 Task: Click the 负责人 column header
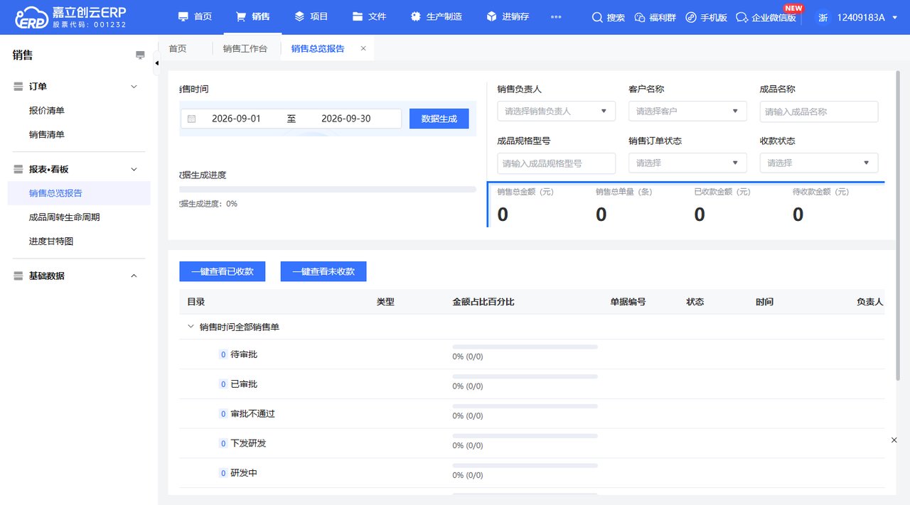click(870, 302)
